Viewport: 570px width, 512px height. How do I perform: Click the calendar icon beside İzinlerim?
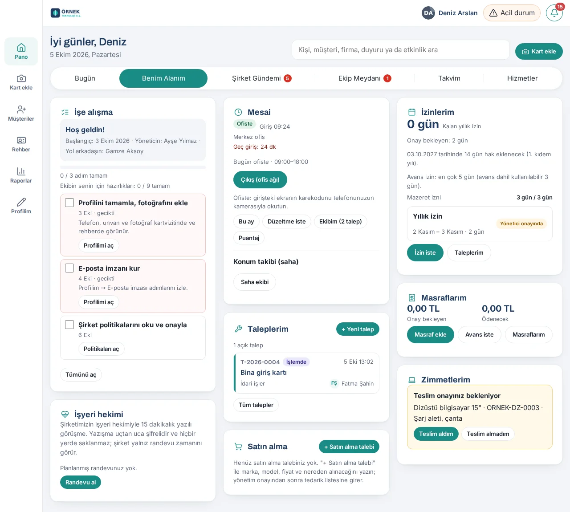point(412,112)
